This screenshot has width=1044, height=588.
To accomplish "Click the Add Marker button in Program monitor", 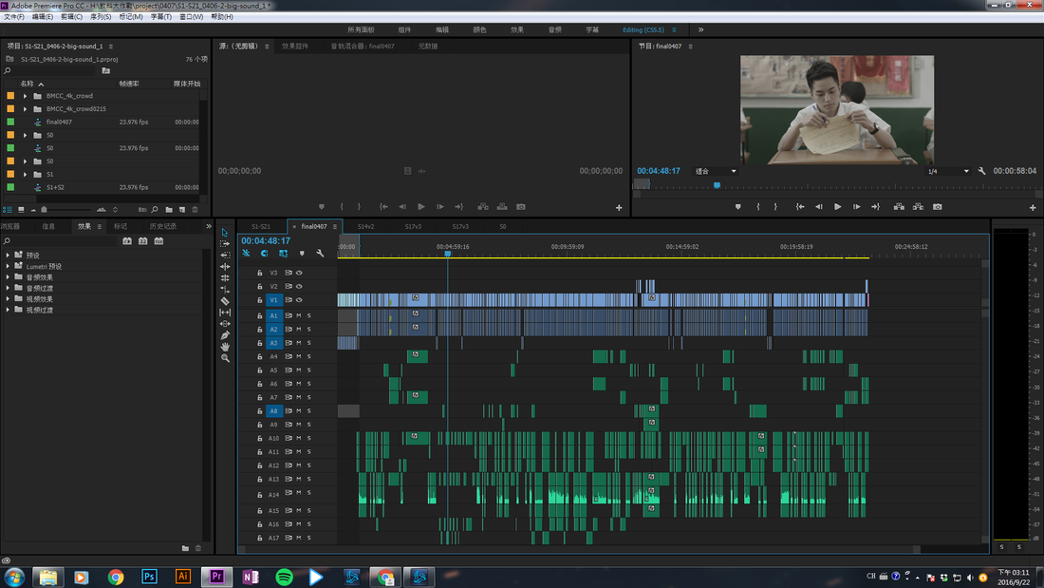I will (737, 207).
